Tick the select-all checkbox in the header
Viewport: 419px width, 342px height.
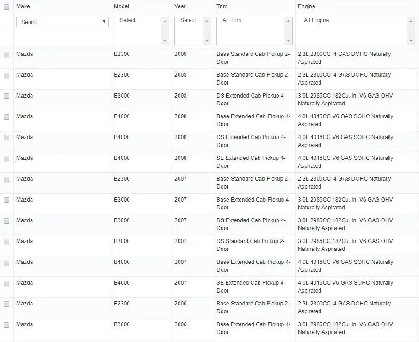pos(6,7)
